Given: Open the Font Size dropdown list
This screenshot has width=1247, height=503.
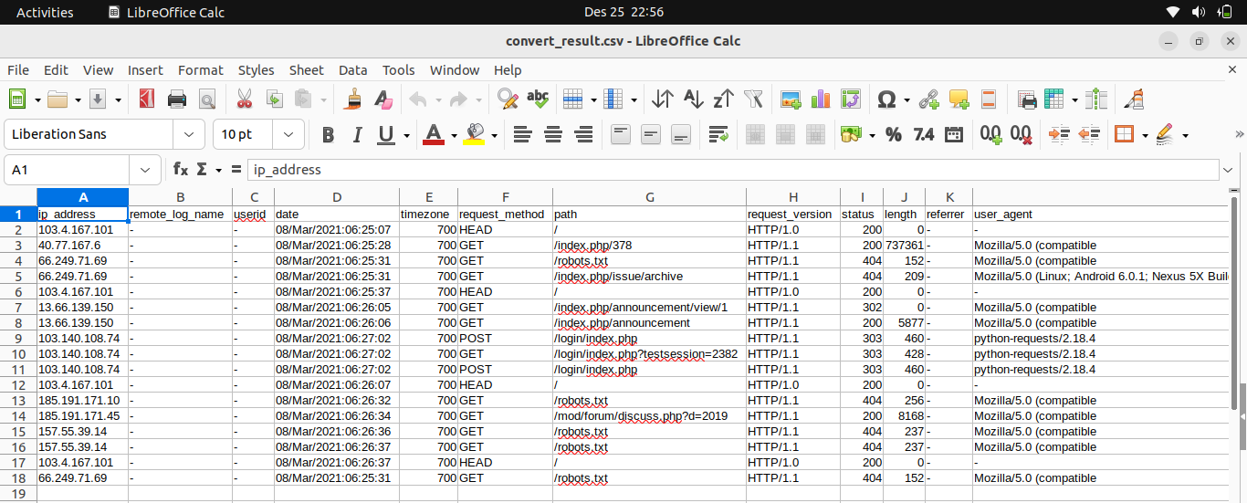Looking at the screenshot, I should click(x=289, y=134).
